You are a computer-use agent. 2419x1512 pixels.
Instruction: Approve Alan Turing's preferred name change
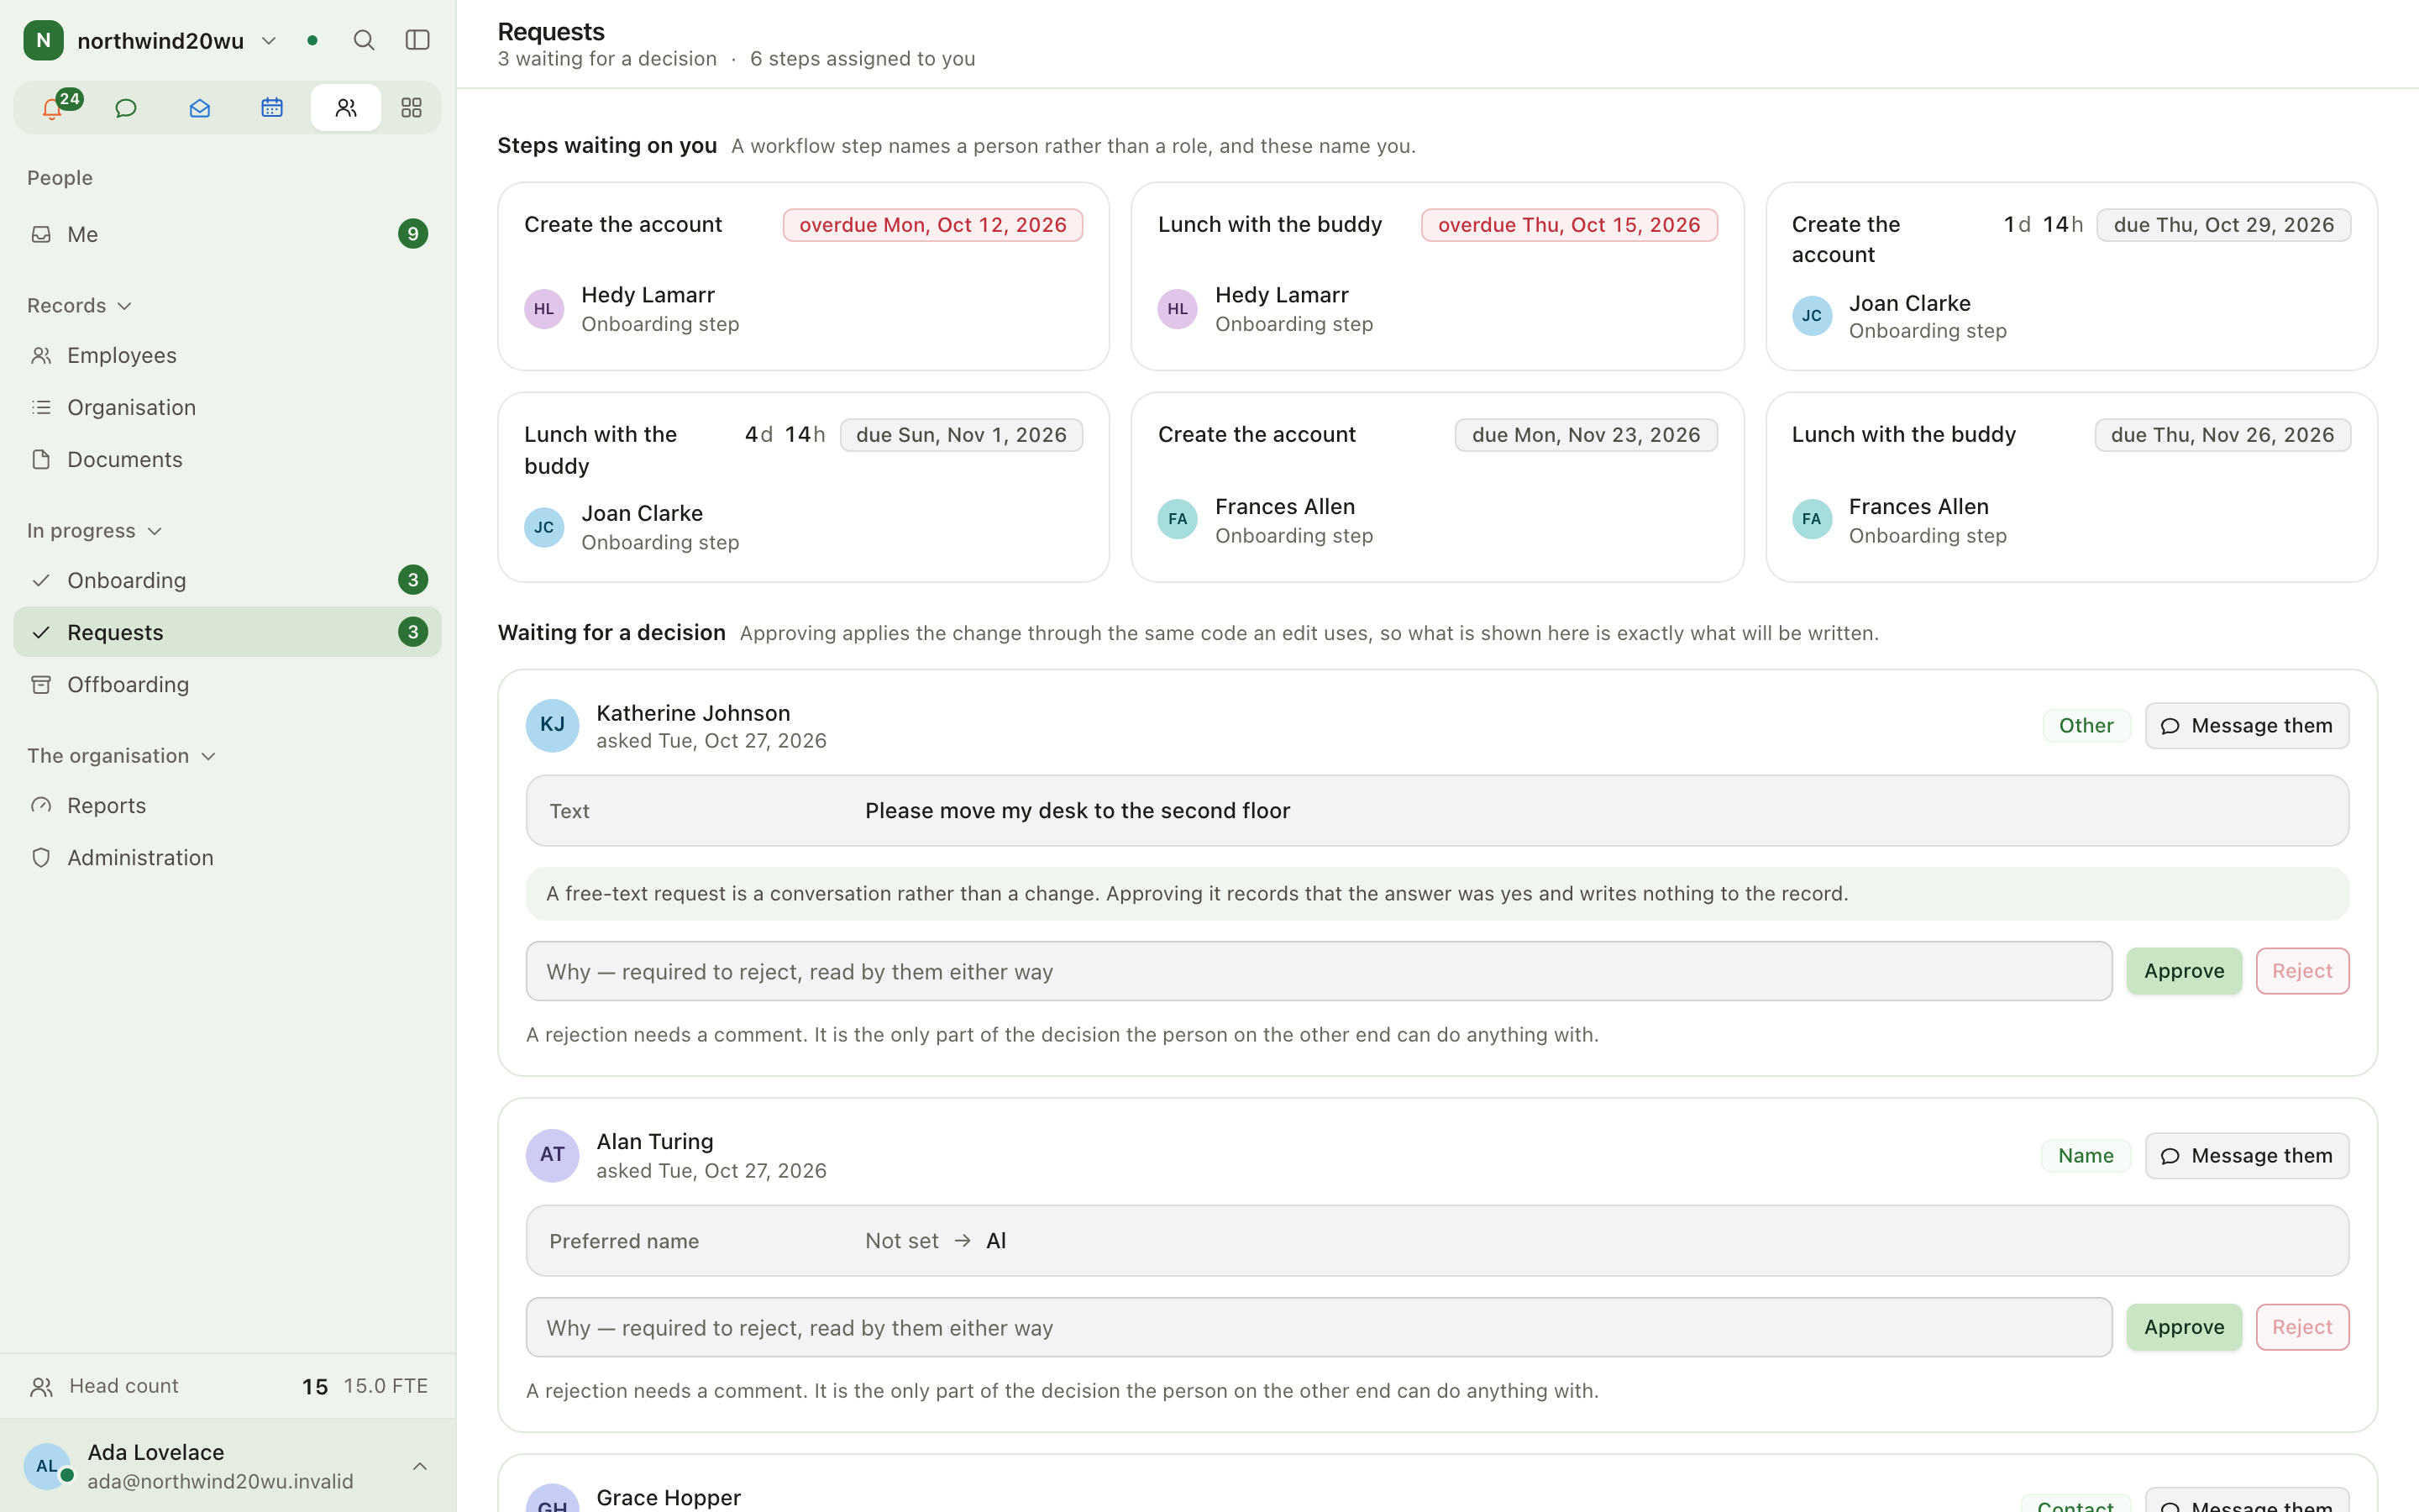(x=2183, y=1327)
